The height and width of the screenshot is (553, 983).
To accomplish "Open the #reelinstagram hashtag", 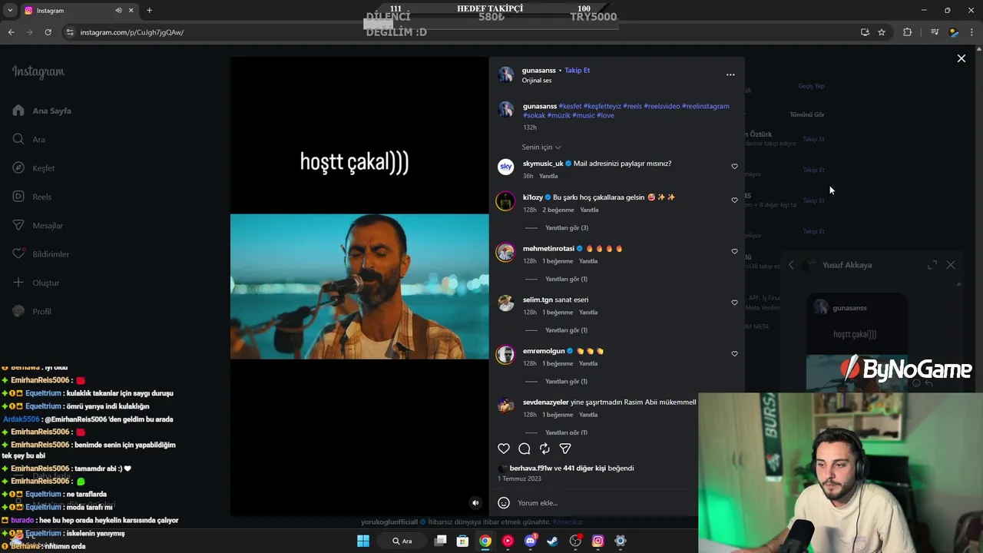I will tap(706, 106).
